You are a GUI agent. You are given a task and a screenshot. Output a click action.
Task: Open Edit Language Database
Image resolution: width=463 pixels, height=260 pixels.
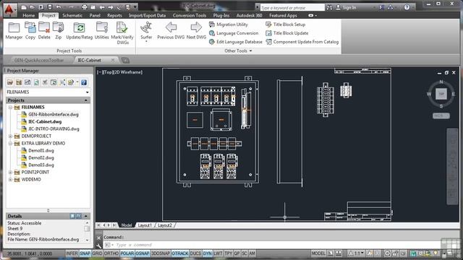[236, 42]
